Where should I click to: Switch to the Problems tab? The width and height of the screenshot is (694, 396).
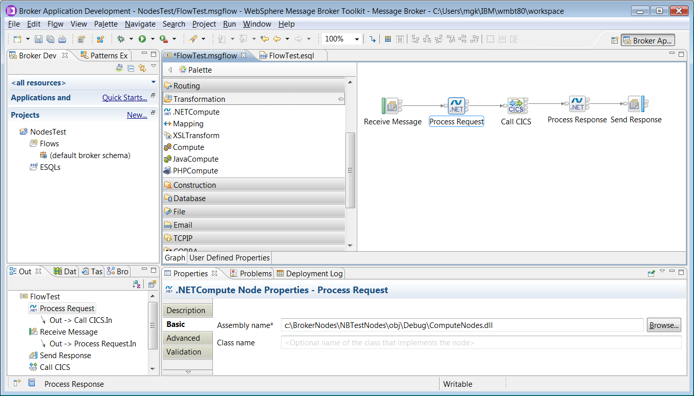[x=251, y=274]
